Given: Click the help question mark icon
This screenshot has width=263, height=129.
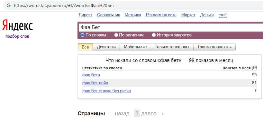Looking at the screenshot, I should [255, 68].
